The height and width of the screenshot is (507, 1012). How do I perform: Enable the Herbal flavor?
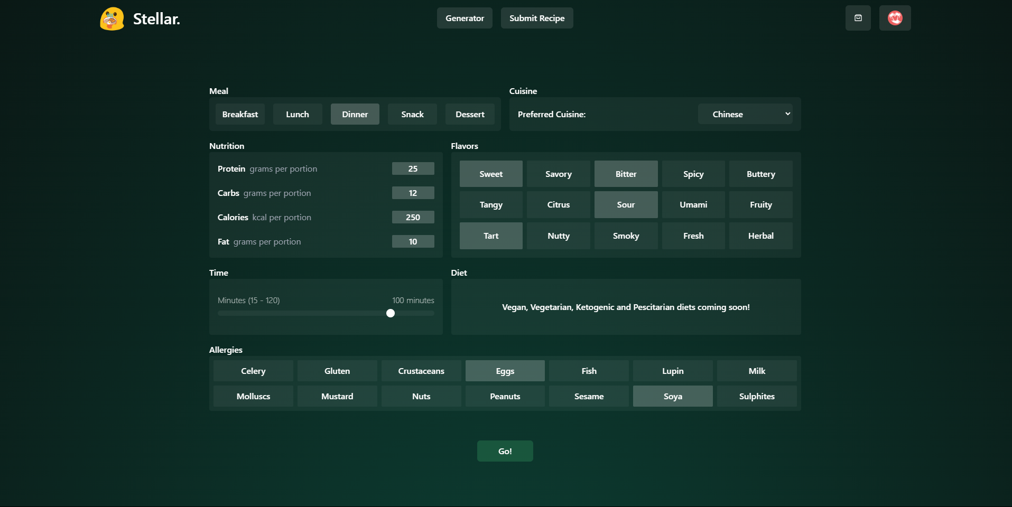point(761,236)
